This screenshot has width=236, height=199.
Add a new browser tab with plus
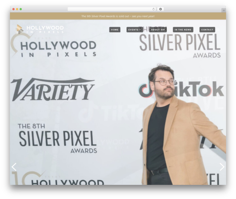(224, 10)
